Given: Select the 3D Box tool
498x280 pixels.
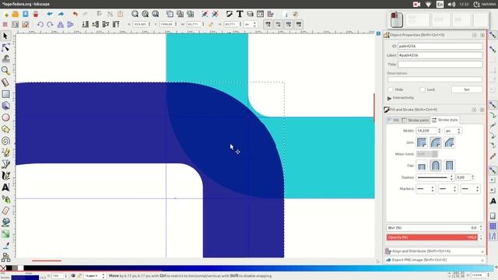Looking at the screenshot, I should click(x=5, y=106).
